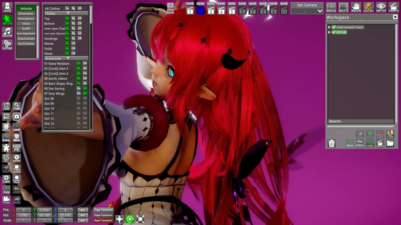The image size is (401, 225).
Task: Click Reset Transform button
Action: 103,220
